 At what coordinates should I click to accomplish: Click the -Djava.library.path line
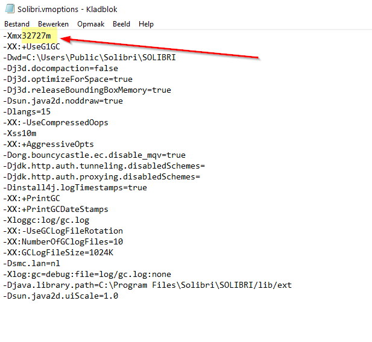(147, 285)
